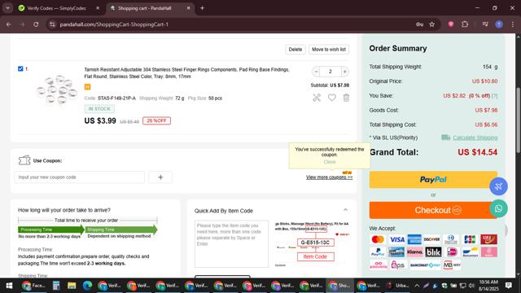The image size is (521, 293).
Task: Close the coupon redeemed tooltip
Action: [x=330, y=162]
